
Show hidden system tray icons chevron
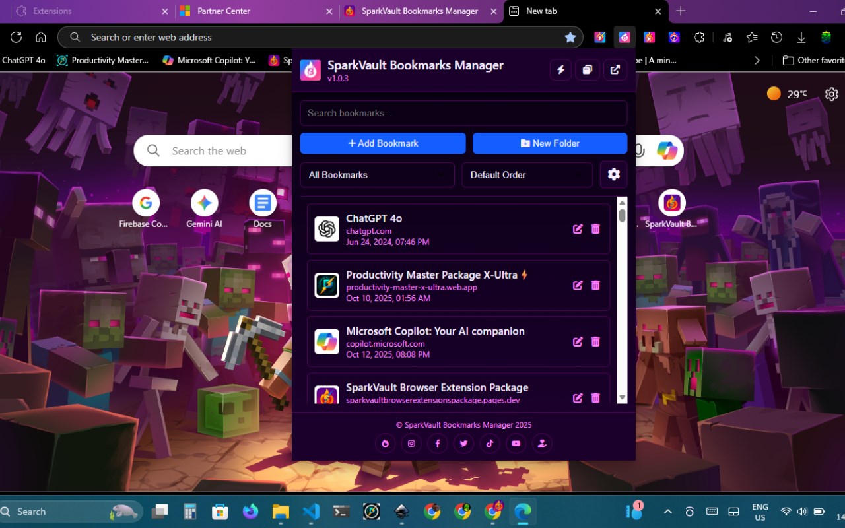click(x=667, y=511)
